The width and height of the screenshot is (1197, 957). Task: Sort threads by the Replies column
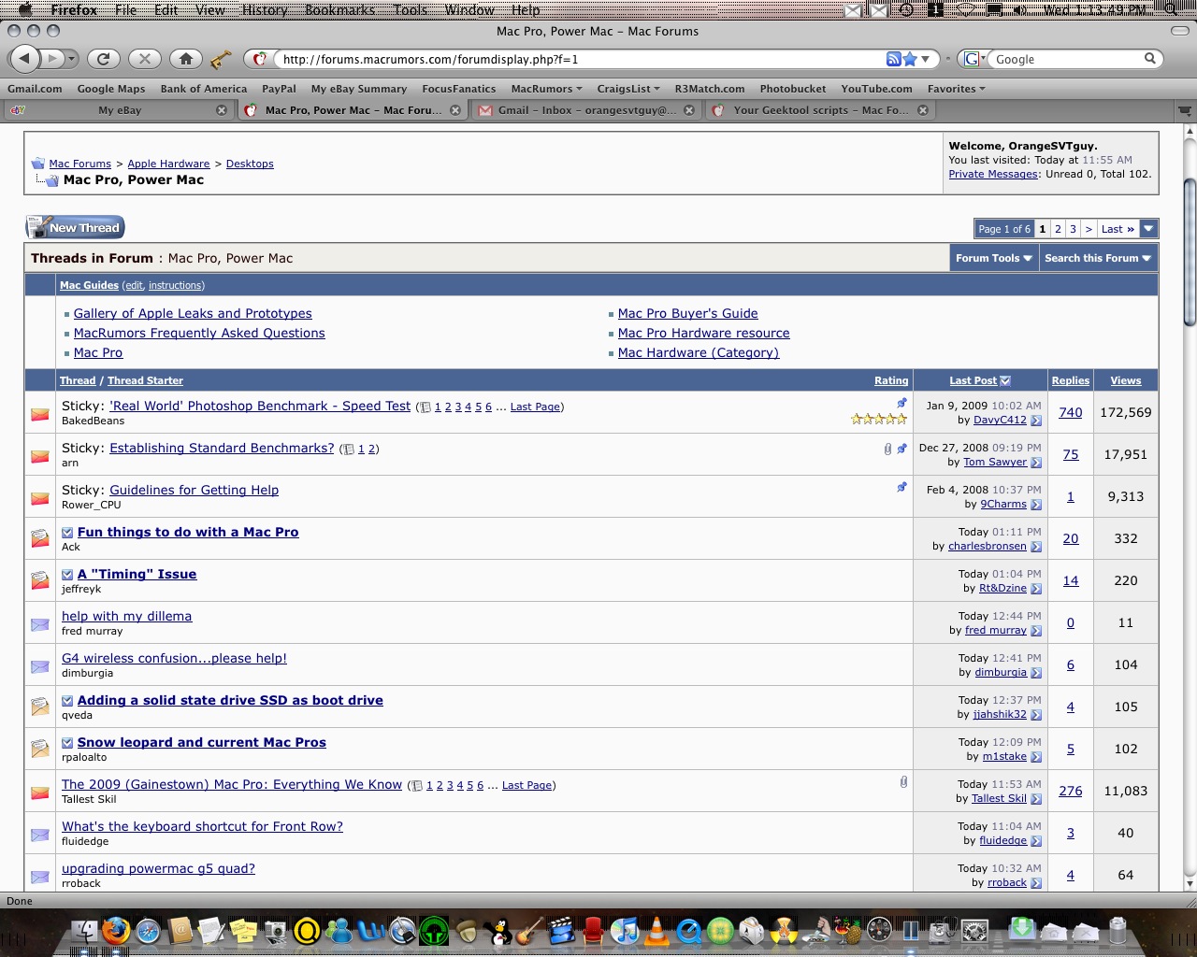(x=1070, y=380)
